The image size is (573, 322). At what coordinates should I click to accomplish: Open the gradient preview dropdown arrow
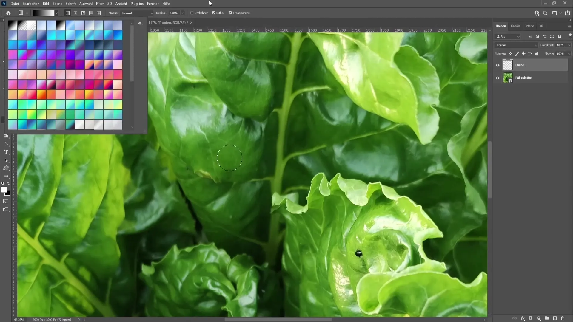pyautogui.click(x=56, y=13)
